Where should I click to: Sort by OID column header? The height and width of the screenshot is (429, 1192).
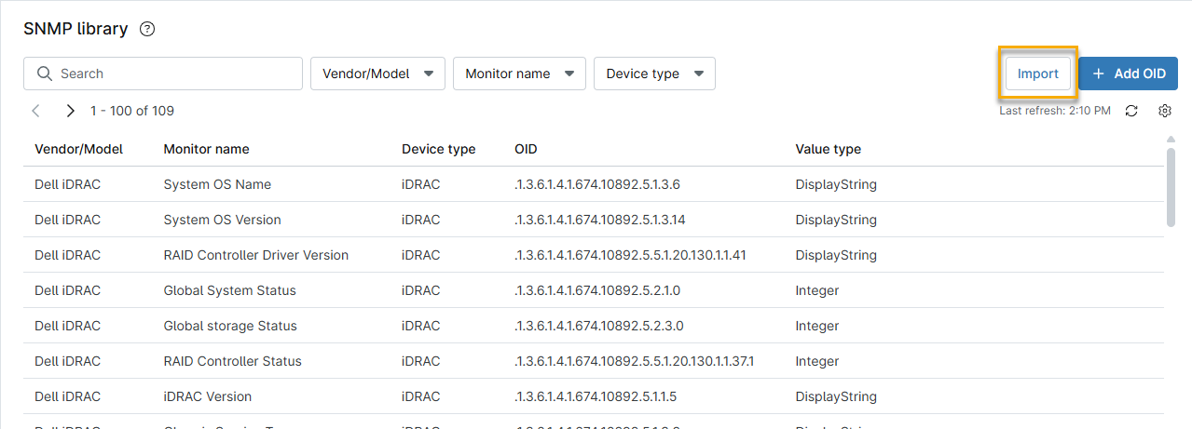[x=526, y=149]
